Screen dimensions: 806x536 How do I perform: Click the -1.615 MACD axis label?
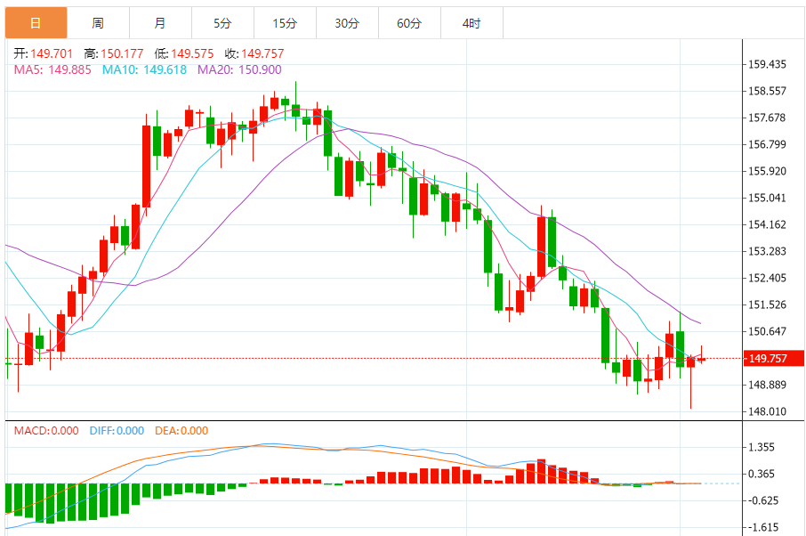[762, 527]
